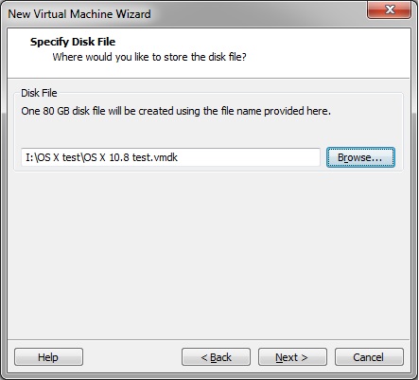
Task: Click 'OS X test' folder name in the path
Action: pyautogui.click(x=59, y=157)
